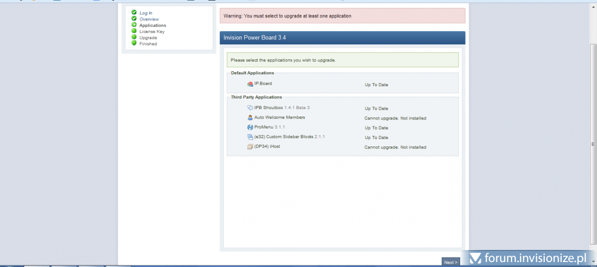Click the Auto Welcome Members user icon
The image size is (597, 267).
click(x=250, y=118)
